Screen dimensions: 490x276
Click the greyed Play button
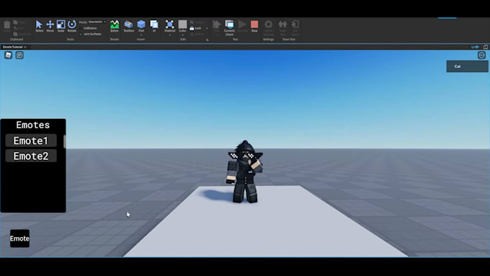[x=216, y=26]
